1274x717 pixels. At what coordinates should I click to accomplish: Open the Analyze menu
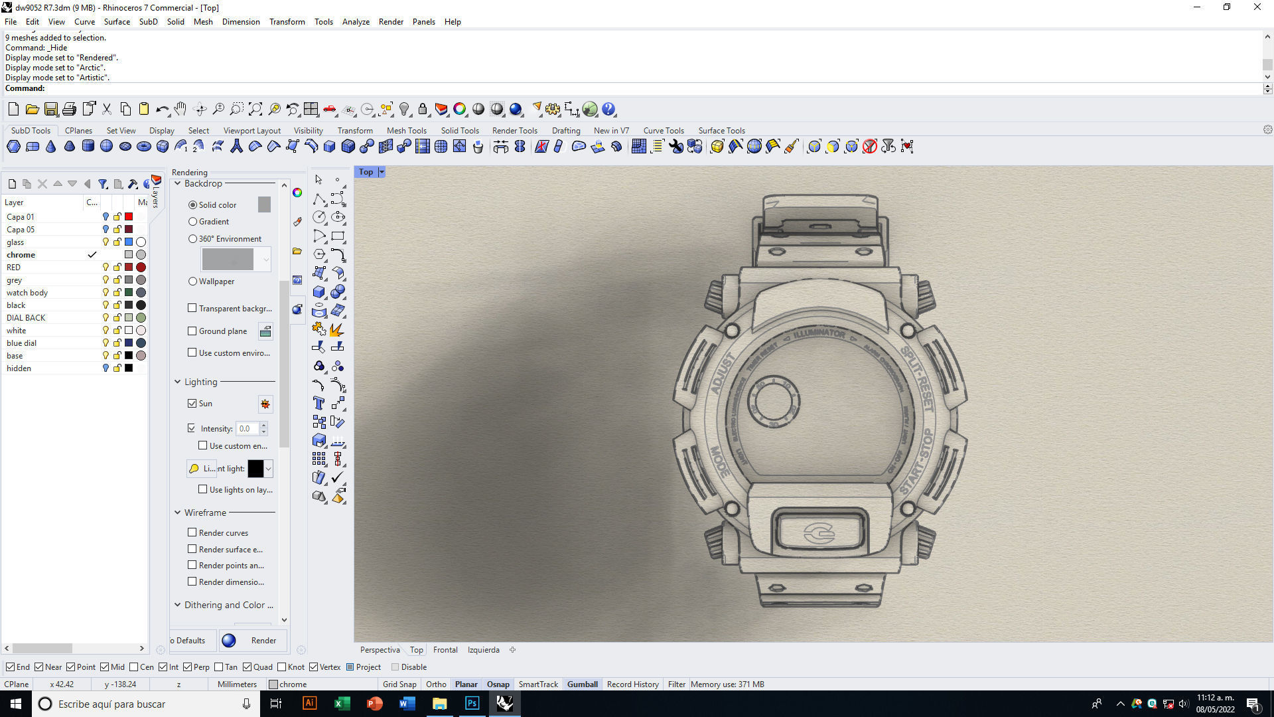356,22
